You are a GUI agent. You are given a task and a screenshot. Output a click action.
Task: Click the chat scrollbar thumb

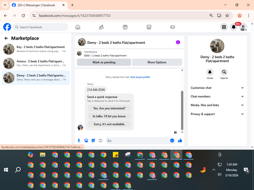coord(182,110)
